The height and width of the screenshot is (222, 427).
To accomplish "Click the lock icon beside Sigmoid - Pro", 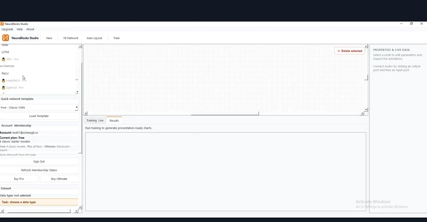I will [x=4, y=87].
